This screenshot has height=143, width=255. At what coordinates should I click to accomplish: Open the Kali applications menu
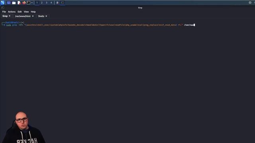(x=2, y=3)
